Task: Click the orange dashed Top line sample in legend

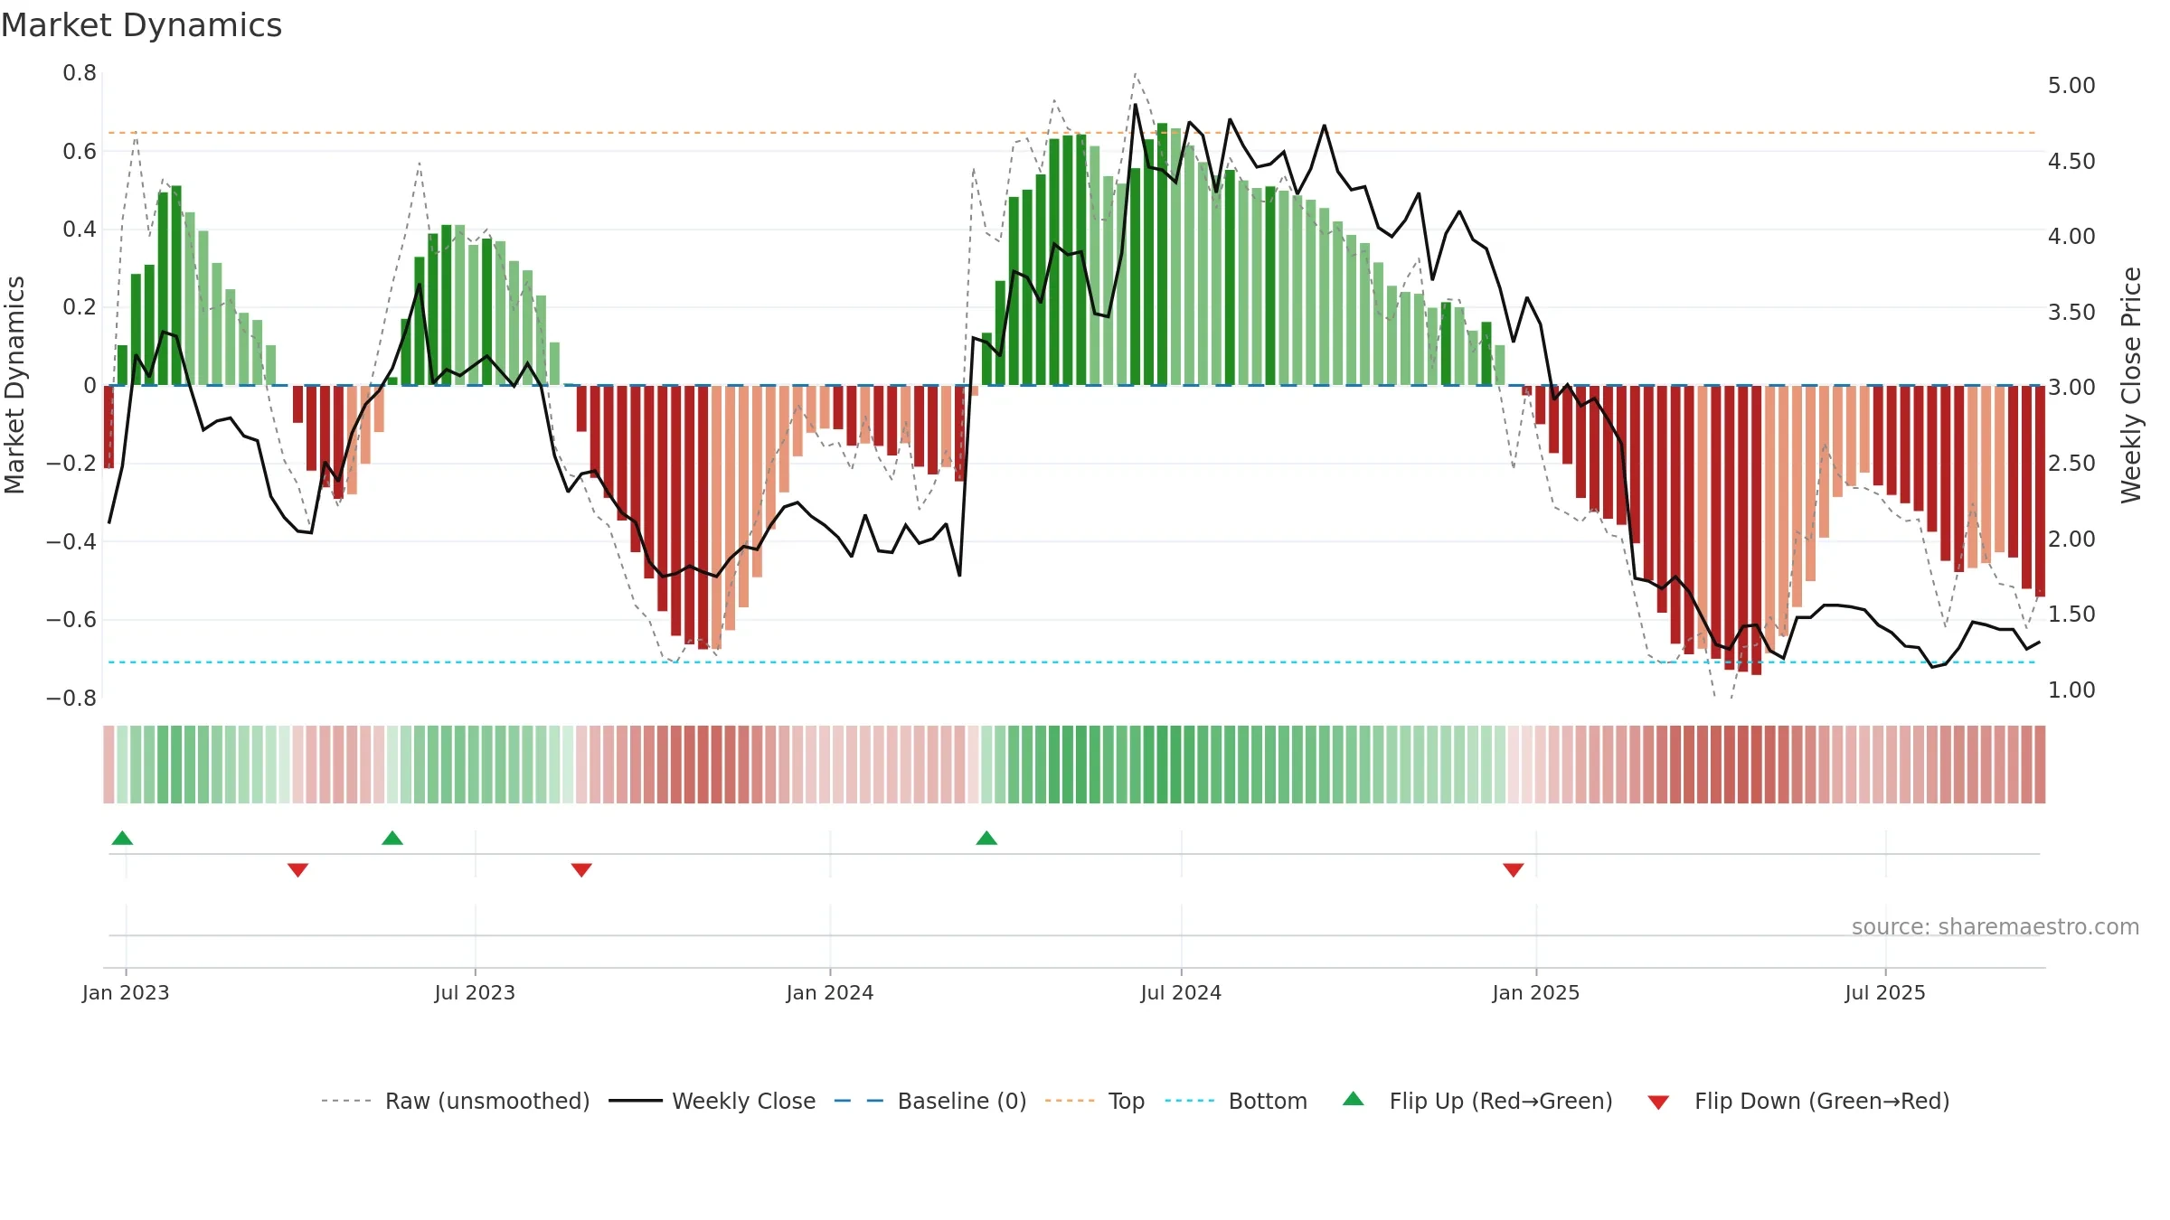Action: coord(1070,1102)
